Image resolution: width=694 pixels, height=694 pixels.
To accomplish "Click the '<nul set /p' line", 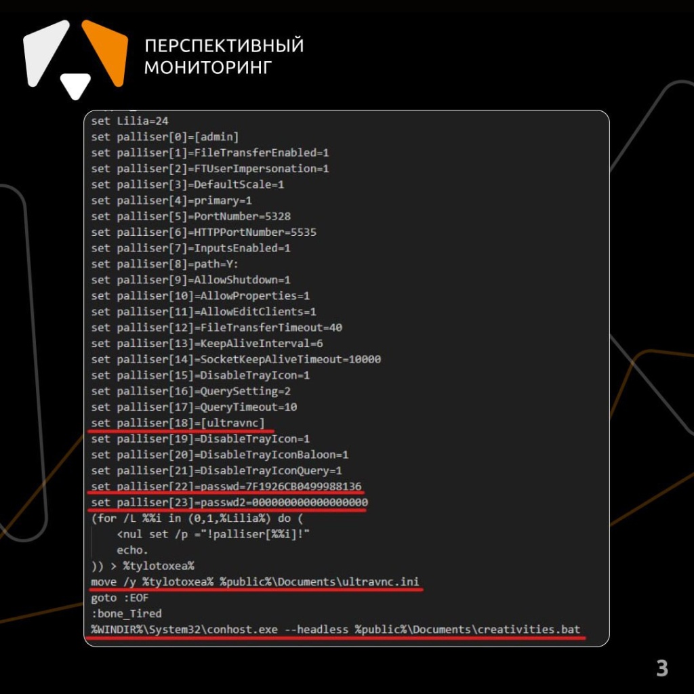I will 213,535.
